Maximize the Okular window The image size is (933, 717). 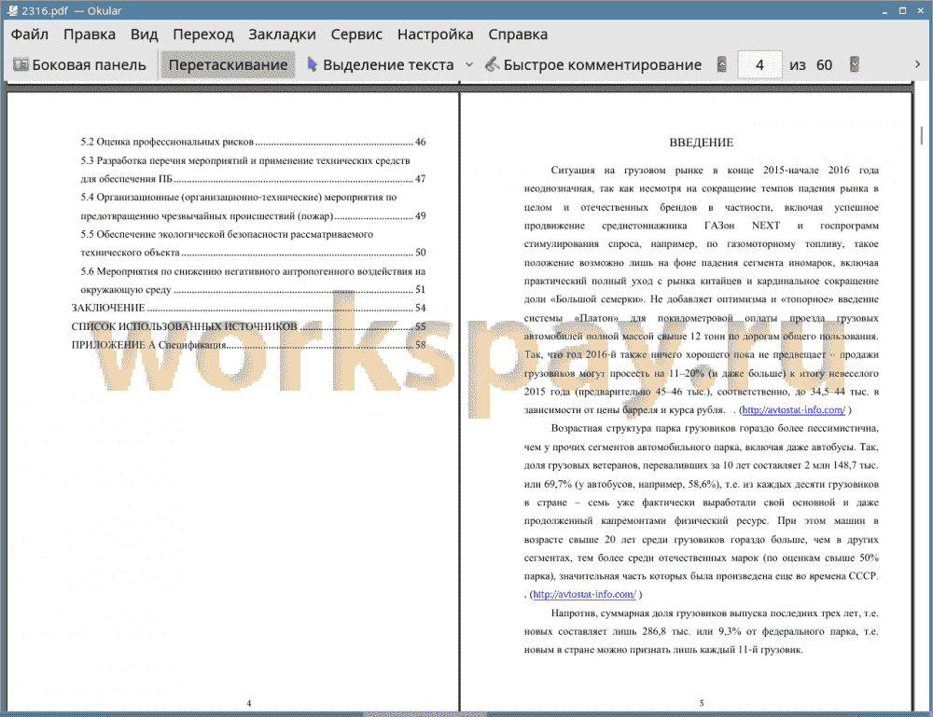coord(902,10)
